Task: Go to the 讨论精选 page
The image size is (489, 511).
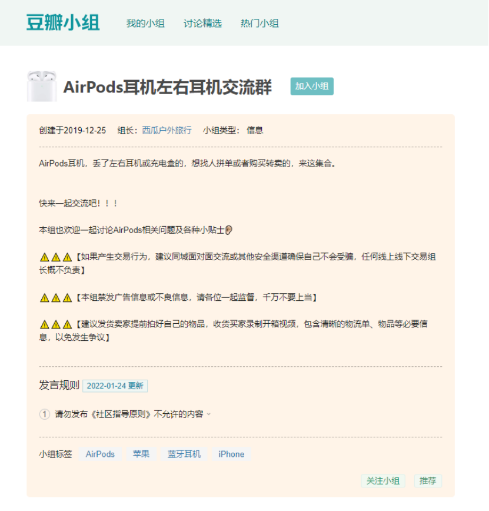Action: click(x=202, y=24)
